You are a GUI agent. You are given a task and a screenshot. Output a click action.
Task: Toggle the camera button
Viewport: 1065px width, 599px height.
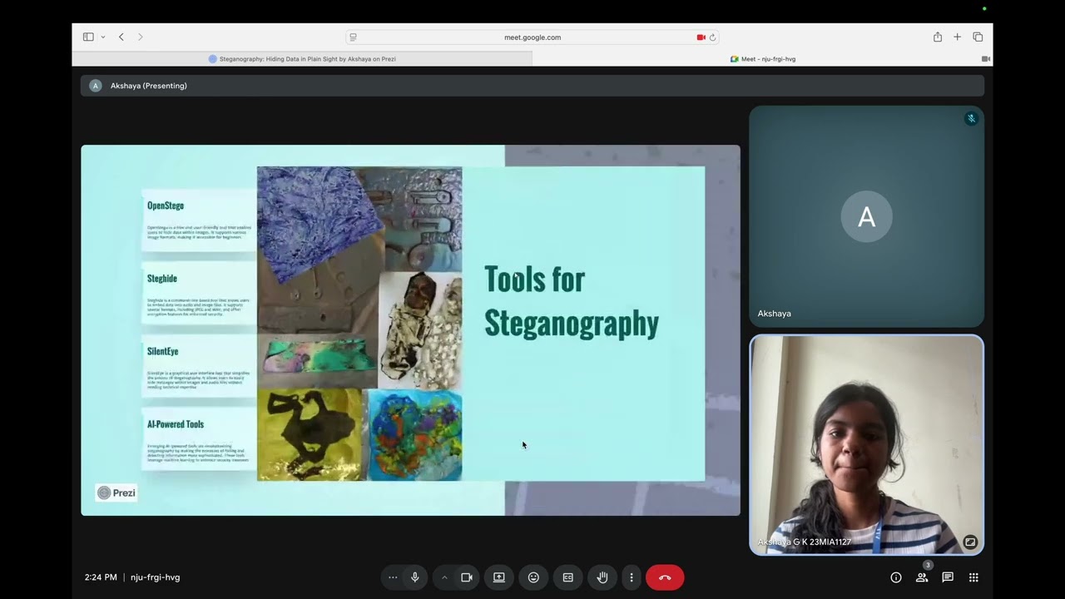(467, 577)
